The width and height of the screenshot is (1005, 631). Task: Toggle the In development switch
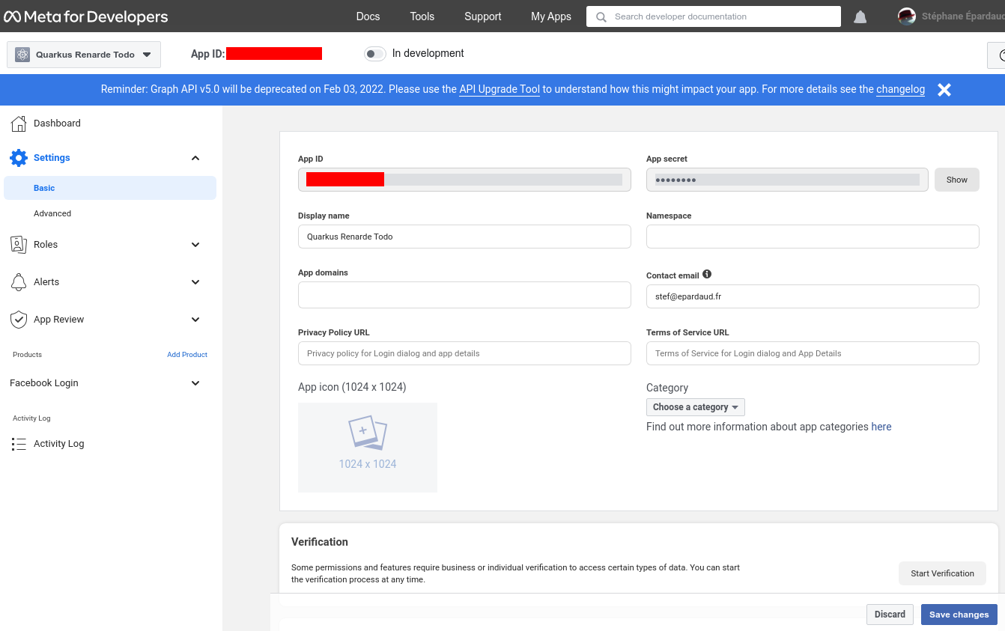coord(374,54)
